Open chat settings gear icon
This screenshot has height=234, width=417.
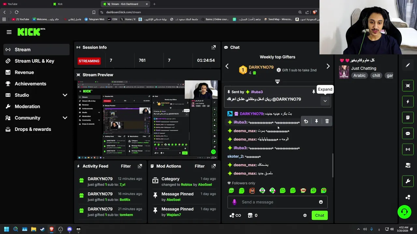coord(305,215)
